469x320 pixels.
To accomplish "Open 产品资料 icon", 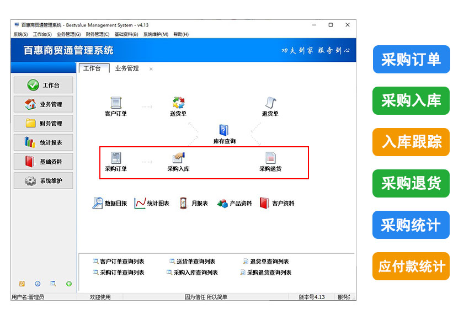I will click(x=222, y=204).
